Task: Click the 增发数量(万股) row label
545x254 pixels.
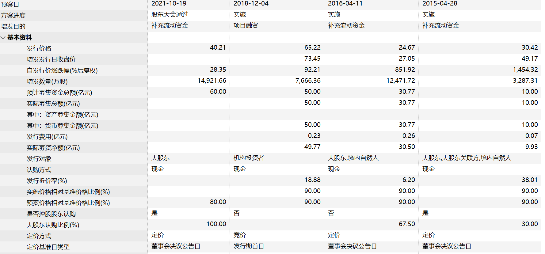Action: click(47, 82)
